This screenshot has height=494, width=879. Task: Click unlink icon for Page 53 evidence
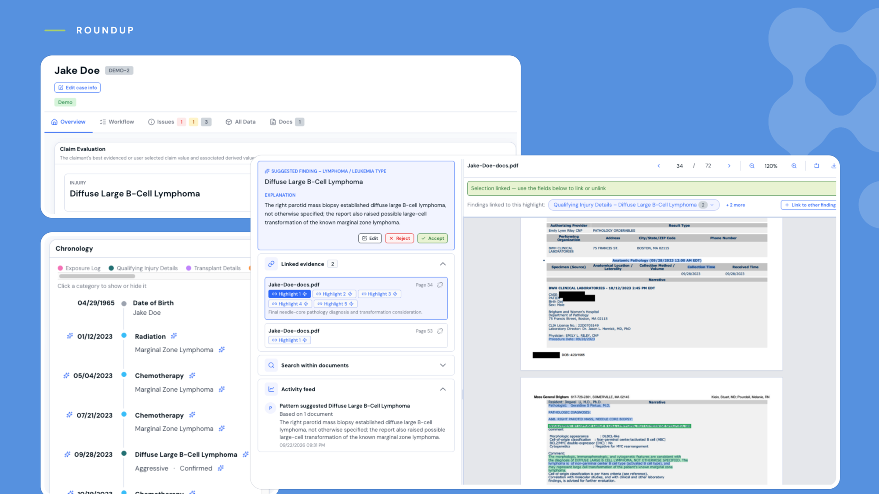pyautogui.click(x=440, y=331)
